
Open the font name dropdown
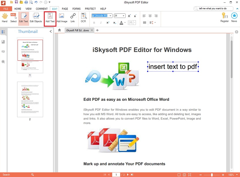pyautogui.click(x=110, y=16)
